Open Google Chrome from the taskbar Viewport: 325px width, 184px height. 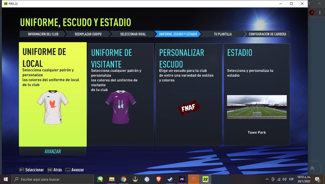(123, 179)
